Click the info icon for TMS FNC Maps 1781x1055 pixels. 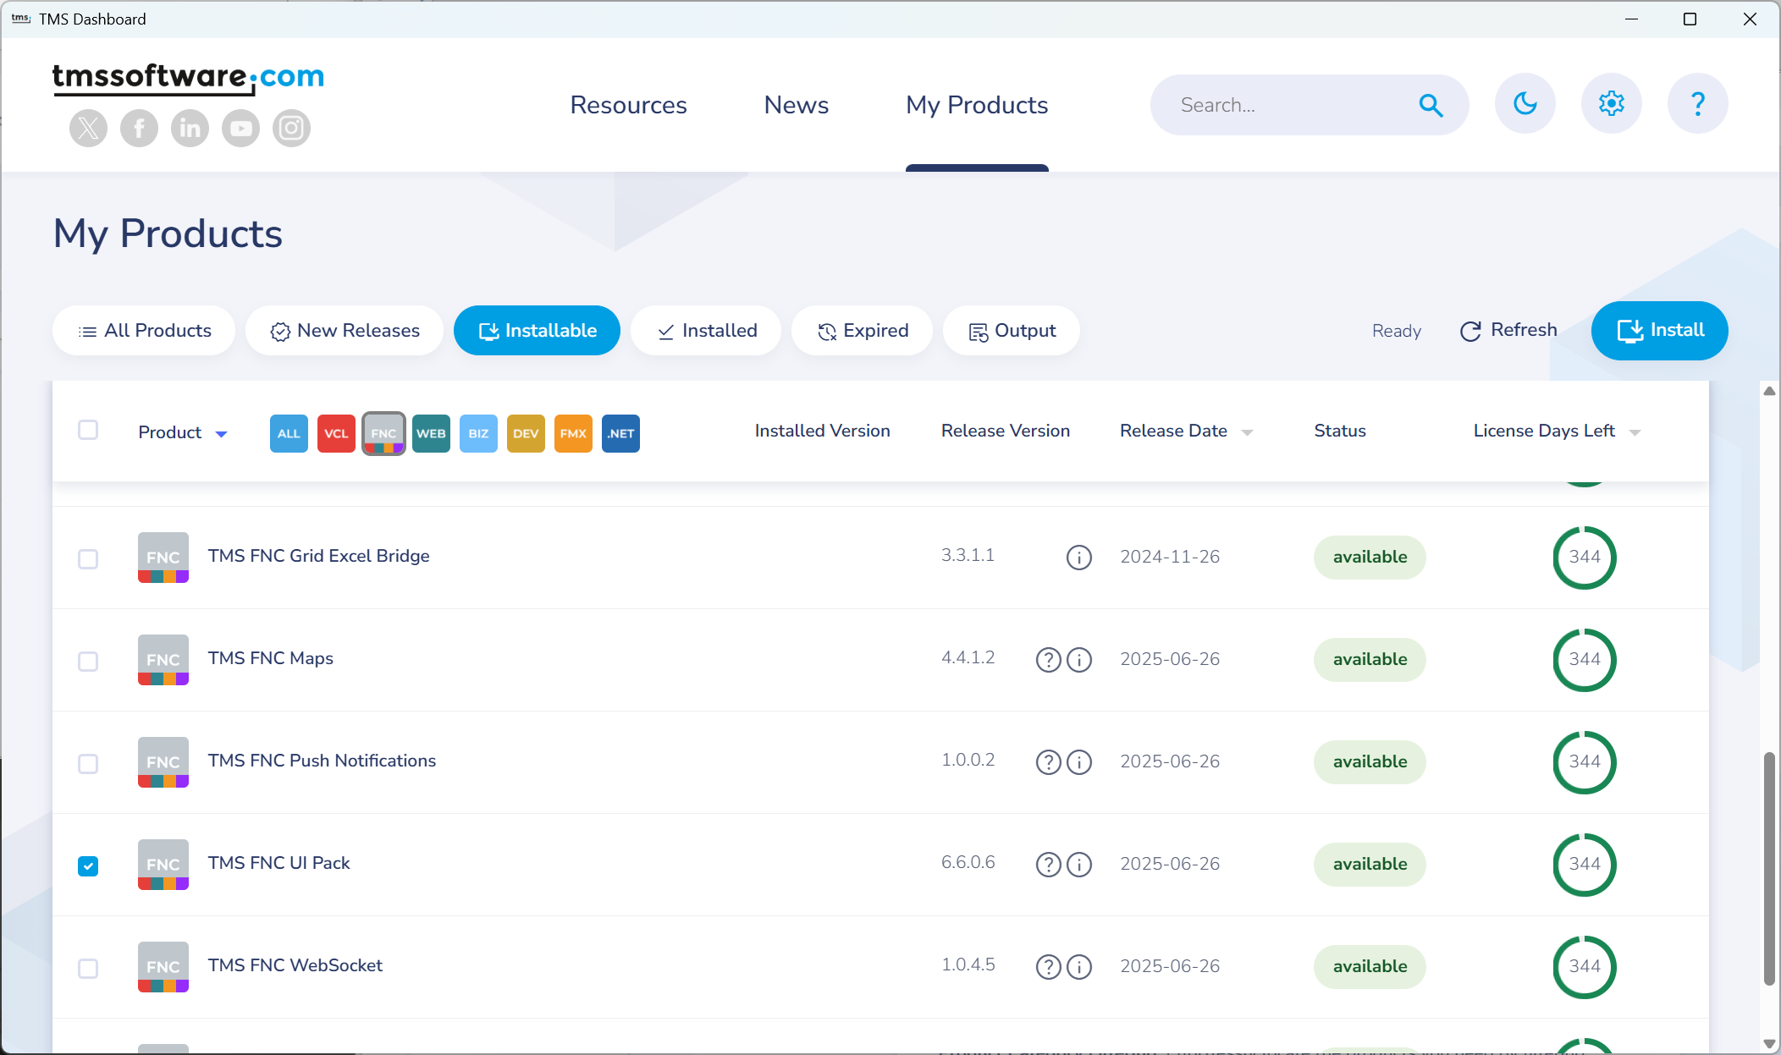pos(1078,660)
